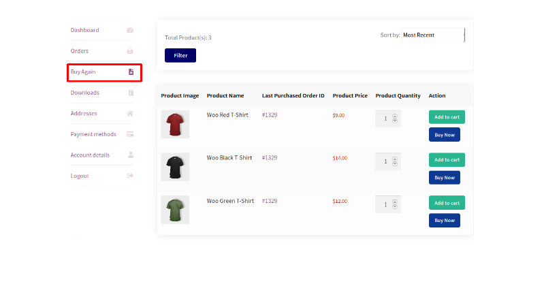Click the quantity stepper for Woo Green T-Shirt
The width and height of the screenshot is (559, 284).
click(x=395, y=204)
